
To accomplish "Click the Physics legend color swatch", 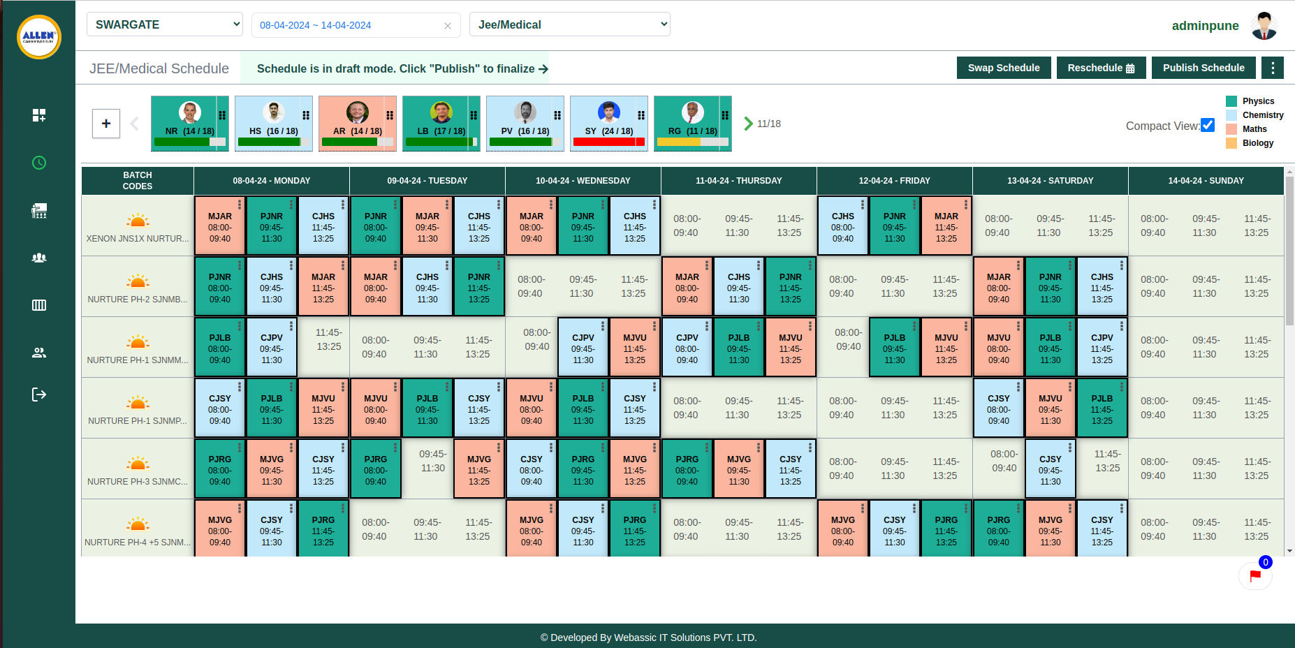I will [1231, 101].
